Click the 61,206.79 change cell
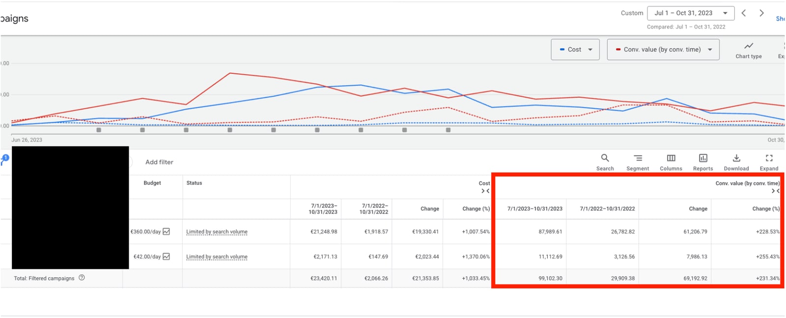786x318 pixels. pos(695,232)
